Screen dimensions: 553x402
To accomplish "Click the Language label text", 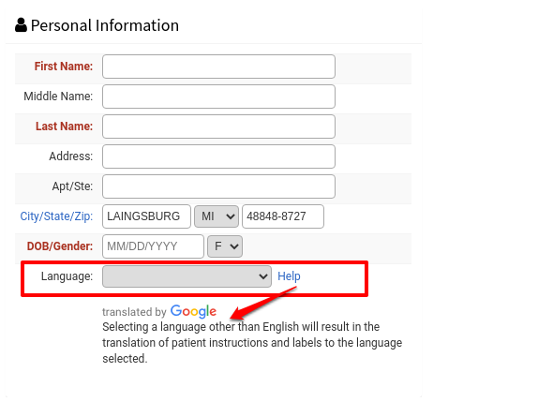I will pos(67,275).
